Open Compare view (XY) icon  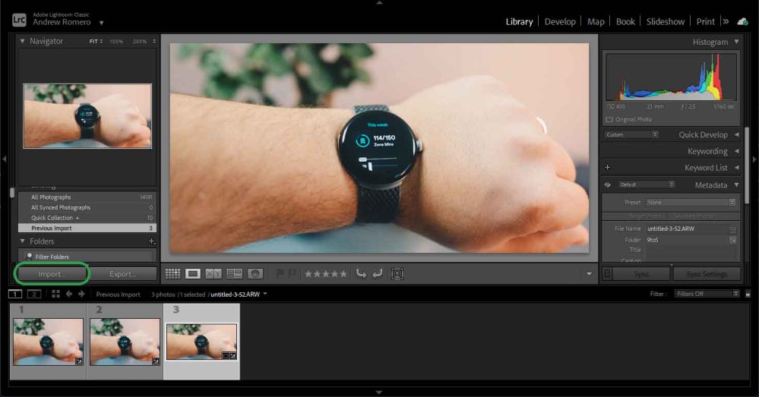click(213, 274)
